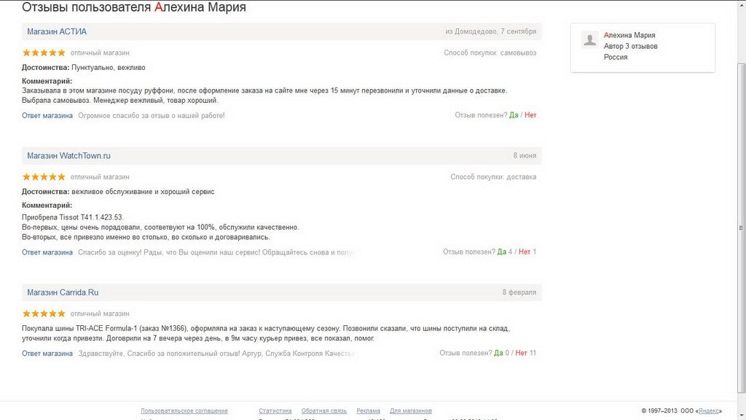Click the Алехина Мария profile name in the sidebar

point(629,35)
